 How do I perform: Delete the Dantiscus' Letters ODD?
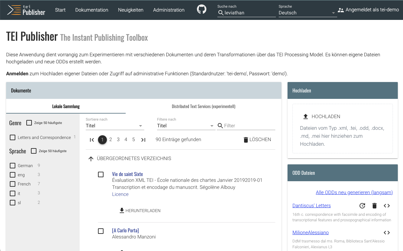[374, 206]
